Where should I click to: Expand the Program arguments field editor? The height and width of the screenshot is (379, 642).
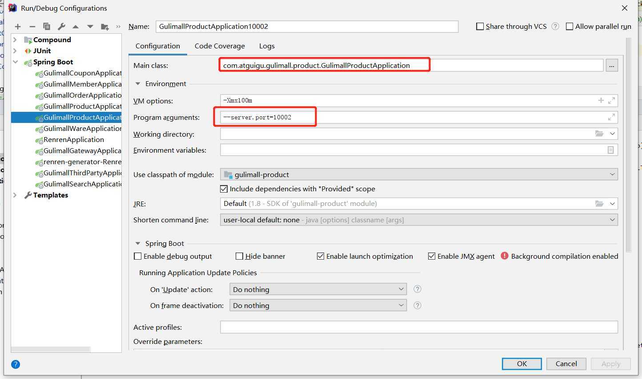(612, 117)
